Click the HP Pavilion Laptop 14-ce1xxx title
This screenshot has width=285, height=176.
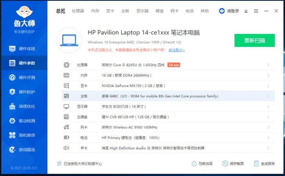[x=144, y=33]
